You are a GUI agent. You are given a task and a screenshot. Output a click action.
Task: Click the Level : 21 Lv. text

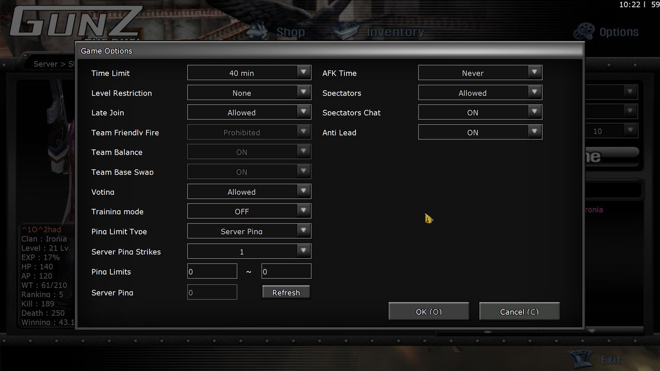pyautogui.click(x=46, y=248)
